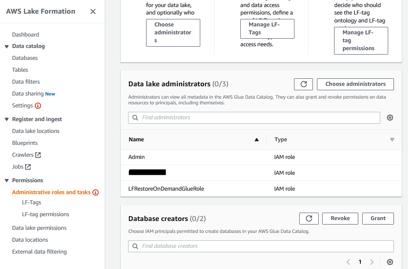
Task: Refresh the Database creators list
Action: tap(309, 218)
